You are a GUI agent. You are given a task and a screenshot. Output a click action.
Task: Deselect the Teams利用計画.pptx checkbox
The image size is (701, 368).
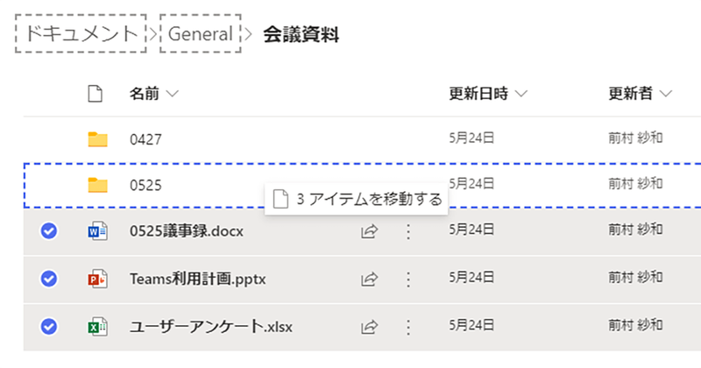(49, 280)
